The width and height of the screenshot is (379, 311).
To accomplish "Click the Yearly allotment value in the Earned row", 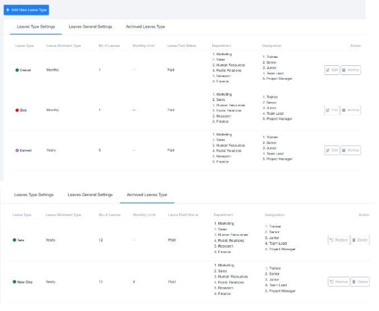I will click(51, 150).
